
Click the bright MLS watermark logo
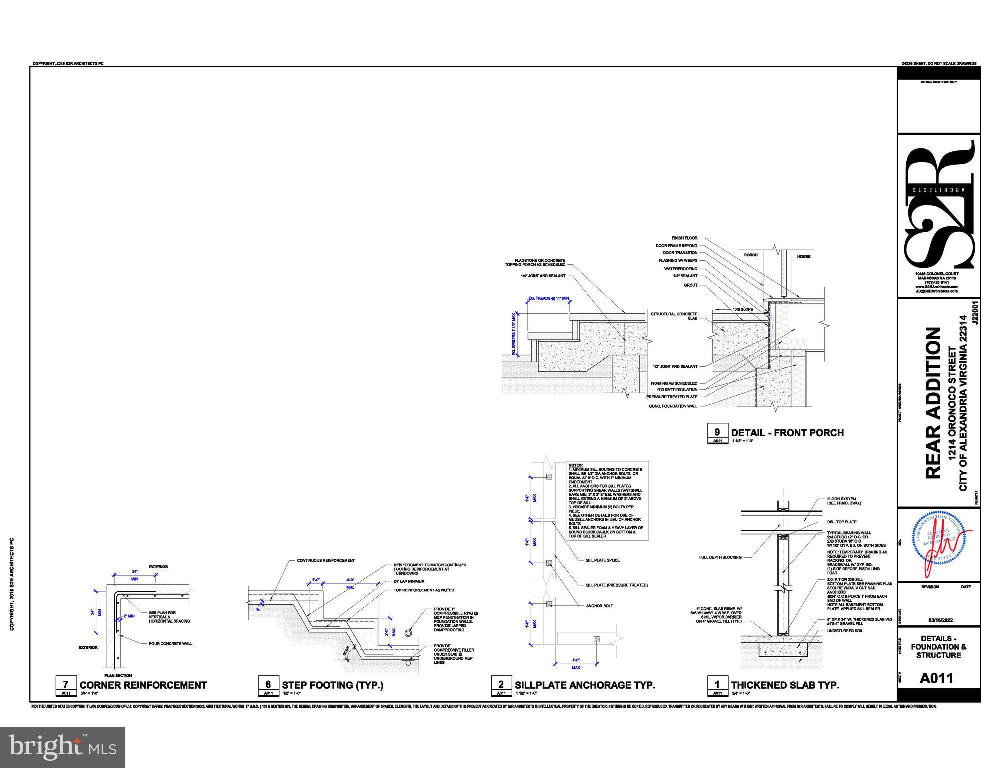pyautogui.click(x=62, y=747)
